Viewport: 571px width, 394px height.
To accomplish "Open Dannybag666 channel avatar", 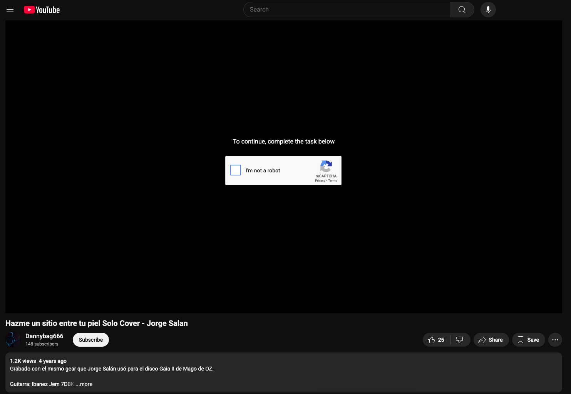I will point(13,340).
